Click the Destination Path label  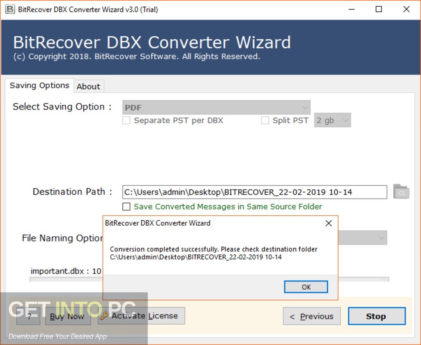click(x=72, y=192)
